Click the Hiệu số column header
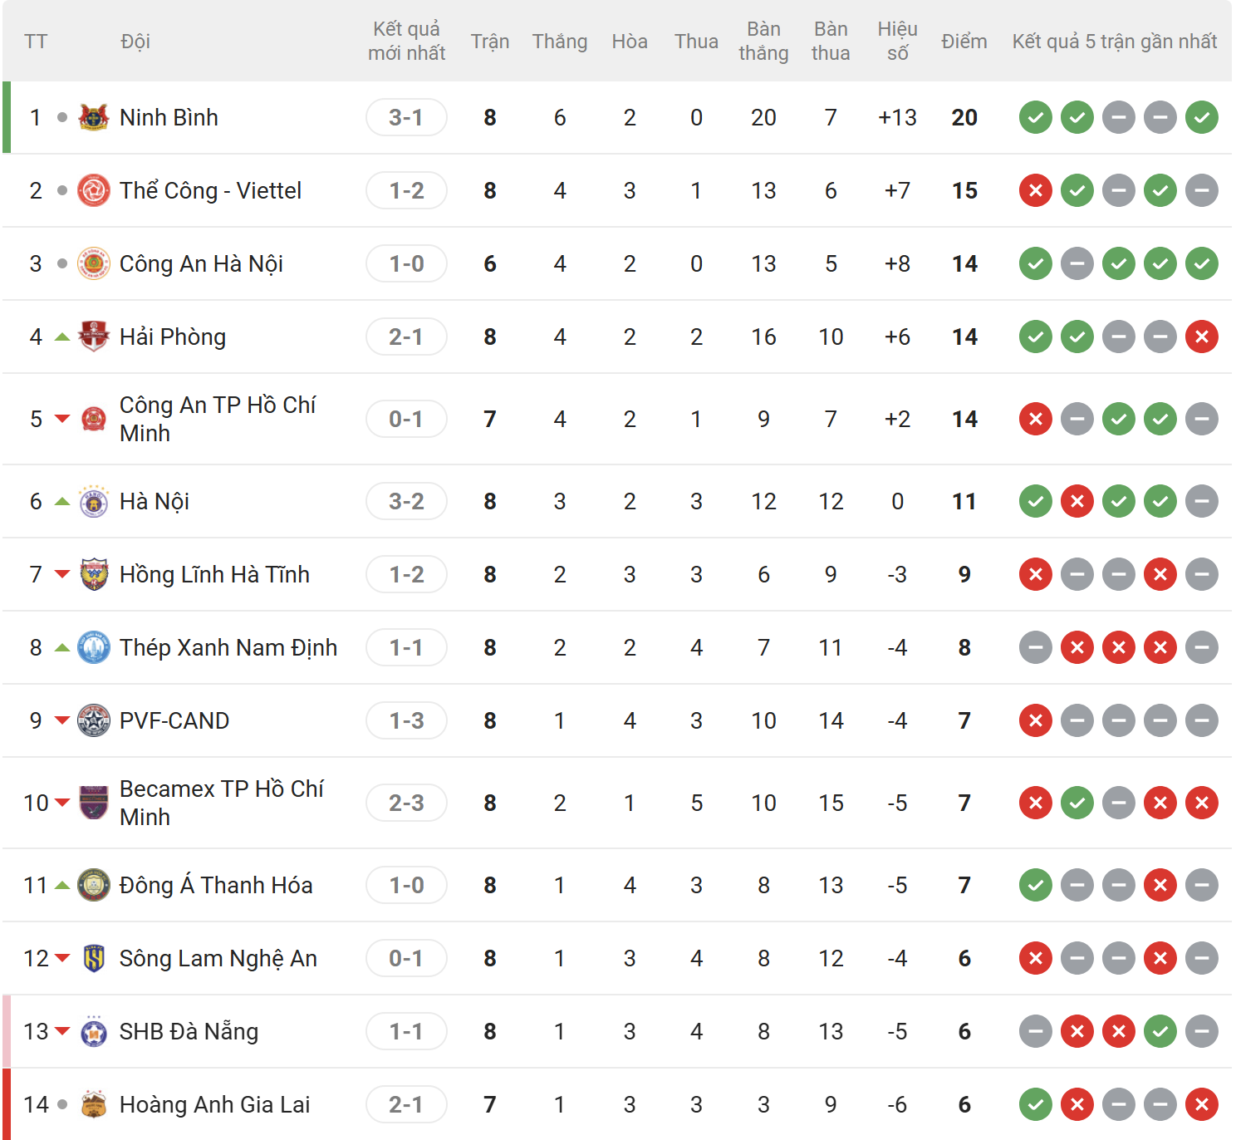1236x1140 pixels. [897, 42]
